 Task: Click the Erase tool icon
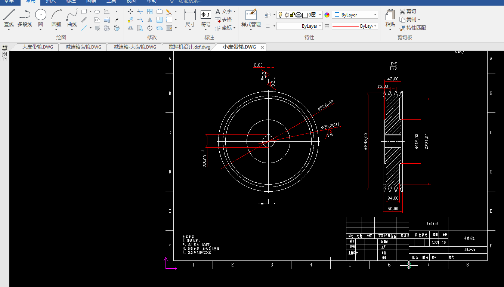169,12
